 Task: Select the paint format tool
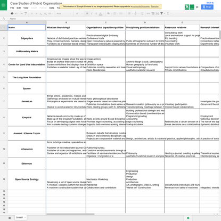(26, 13)
